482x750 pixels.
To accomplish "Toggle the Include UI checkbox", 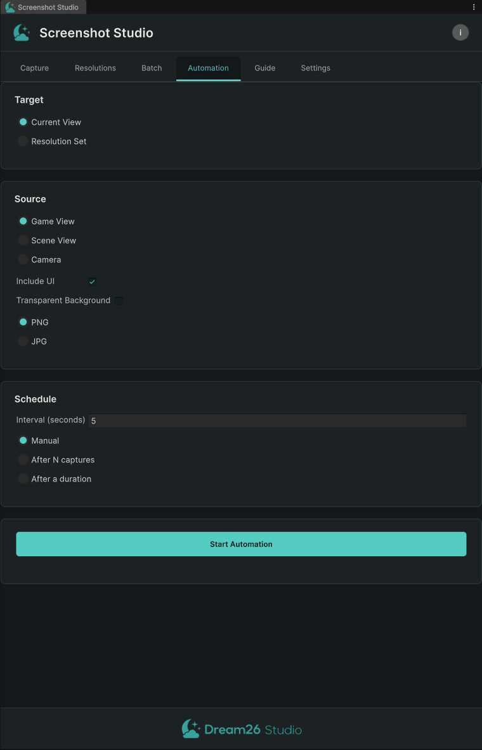I will [x=93, y=281].
